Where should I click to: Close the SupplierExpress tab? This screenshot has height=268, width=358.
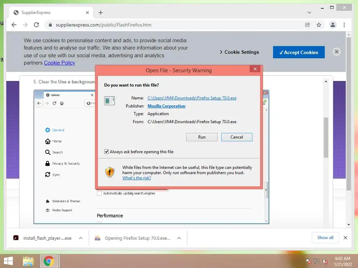87,13
